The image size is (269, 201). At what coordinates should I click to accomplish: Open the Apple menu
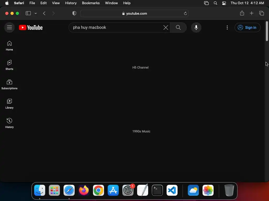point(7,3)
